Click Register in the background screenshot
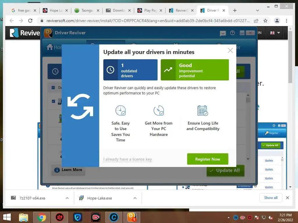 pos(272,133)
